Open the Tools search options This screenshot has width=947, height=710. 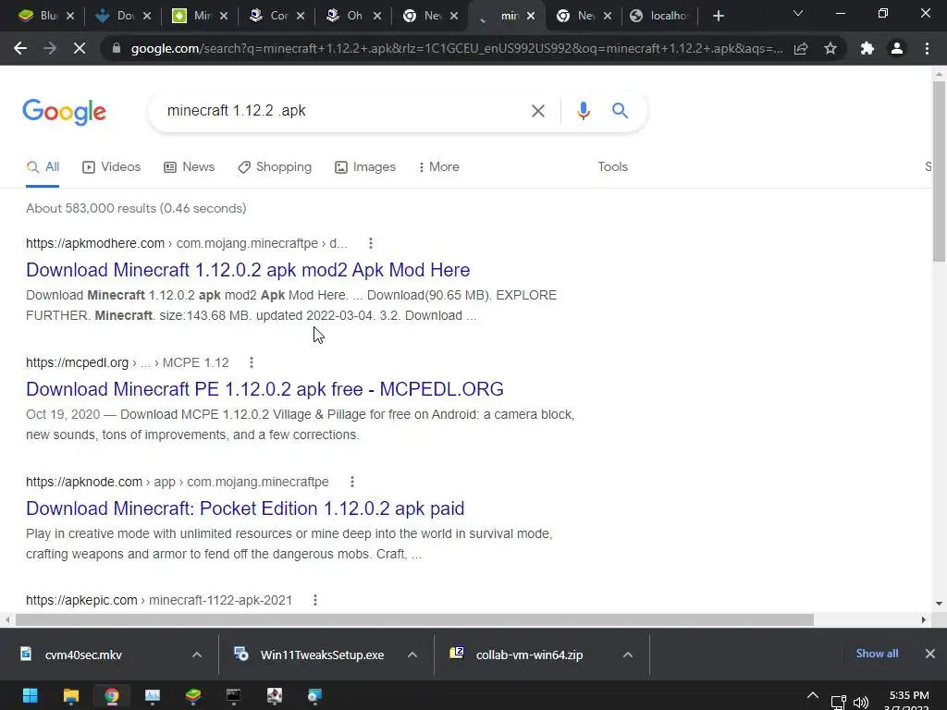click(613, 166)
